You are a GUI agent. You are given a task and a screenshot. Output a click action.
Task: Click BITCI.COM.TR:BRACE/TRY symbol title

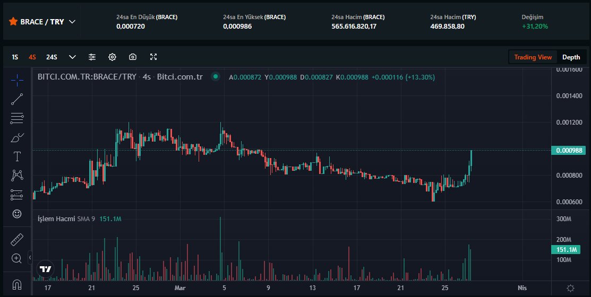87,77
